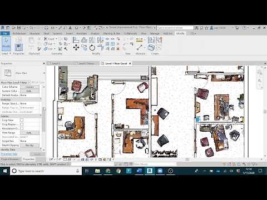Open the Structure ribbon tab
This screenshot has width=267, height=200.
(34, 33)
